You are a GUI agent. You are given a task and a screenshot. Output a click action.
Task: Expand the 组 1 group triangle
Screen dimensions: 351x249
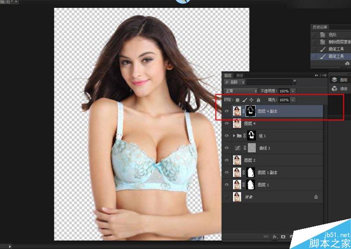(x=234, y=136)
